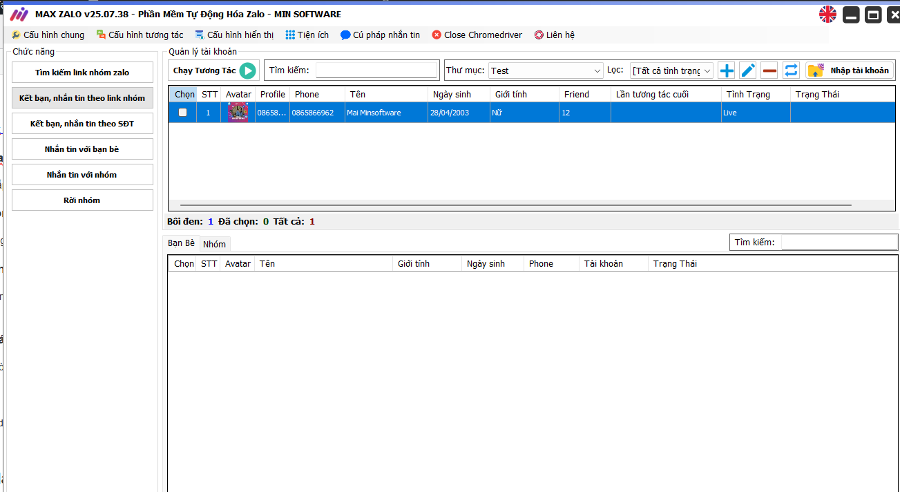
Task: Tick the checkbox for account row 1
Action: click(183, 113)
